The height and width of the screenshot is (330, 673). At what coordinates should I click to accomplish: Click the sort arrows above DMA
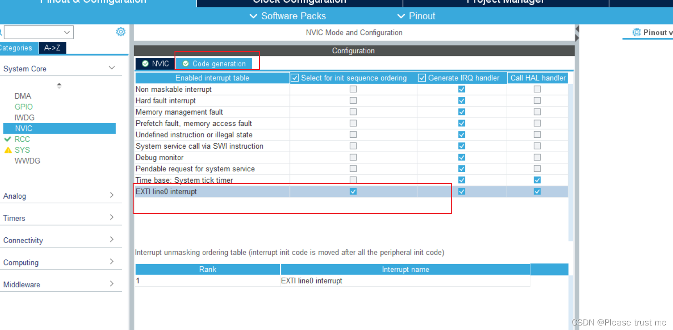point(59,85)
